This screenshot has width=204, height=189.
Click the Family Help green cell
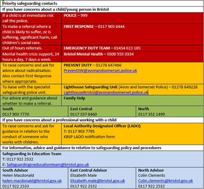132,100
